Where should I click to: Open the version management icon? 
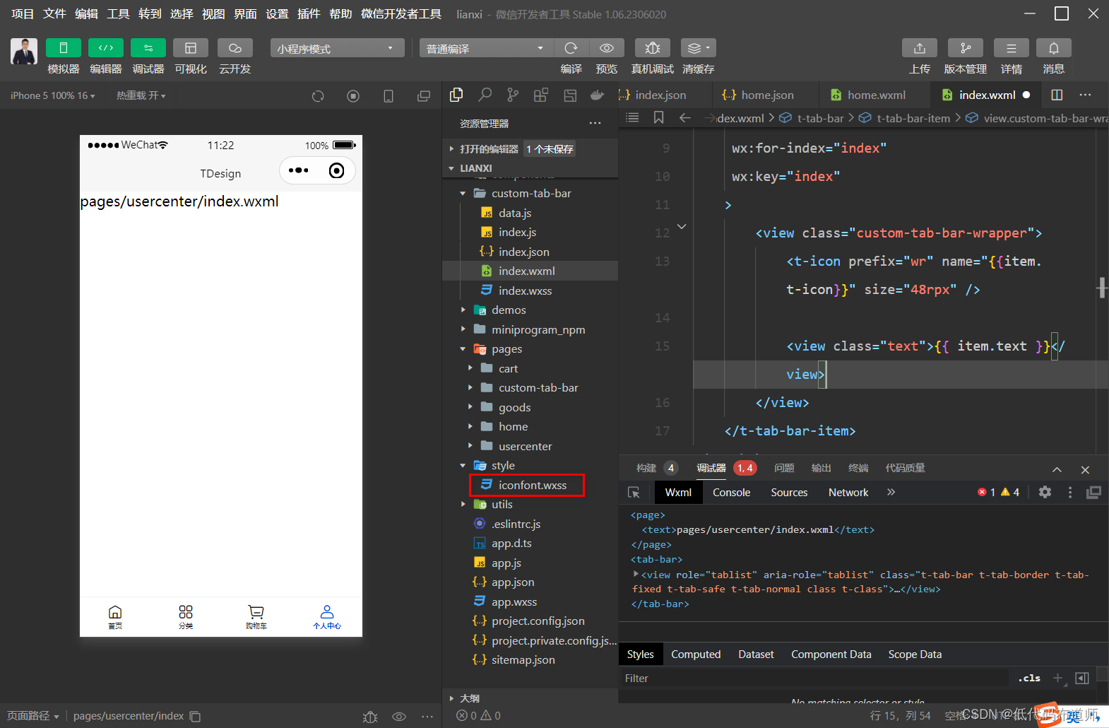(965, 48)
